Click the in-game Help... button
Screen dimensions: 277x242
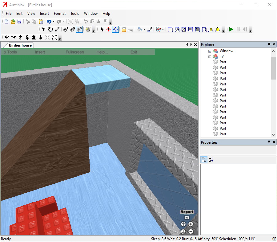coord(102,52)
